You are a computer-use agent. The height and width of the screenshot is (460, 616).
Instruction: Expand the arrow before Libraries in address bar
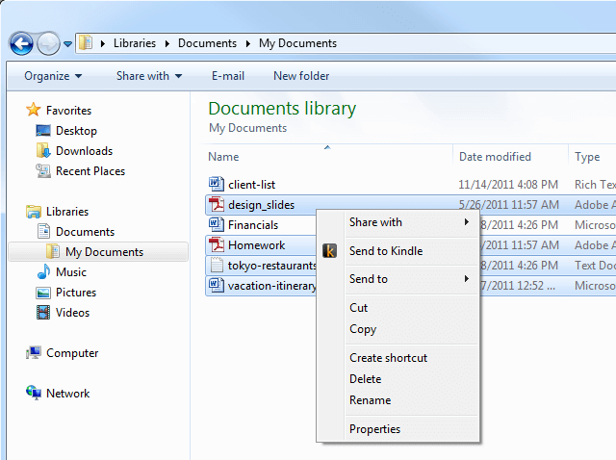pos(103,43)
